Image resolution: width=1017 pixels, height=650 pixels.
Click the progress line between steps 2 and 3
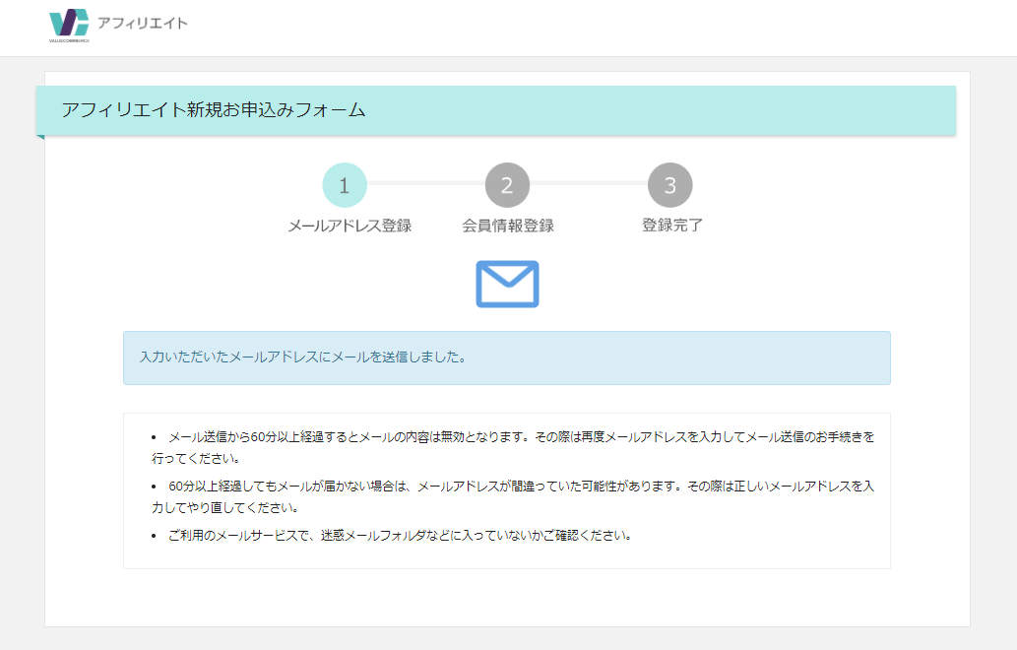pyautogui.click(x=589, y=183)
